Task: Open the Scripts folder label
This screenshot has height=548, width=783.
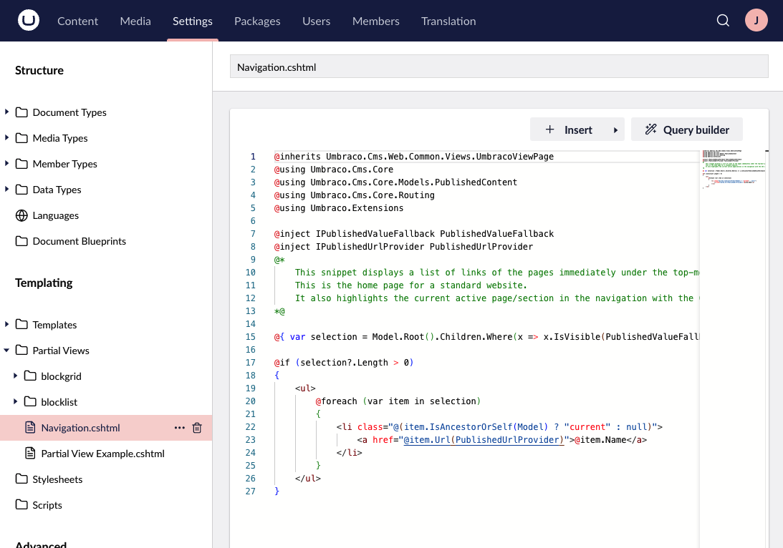Action: point(47,505)
